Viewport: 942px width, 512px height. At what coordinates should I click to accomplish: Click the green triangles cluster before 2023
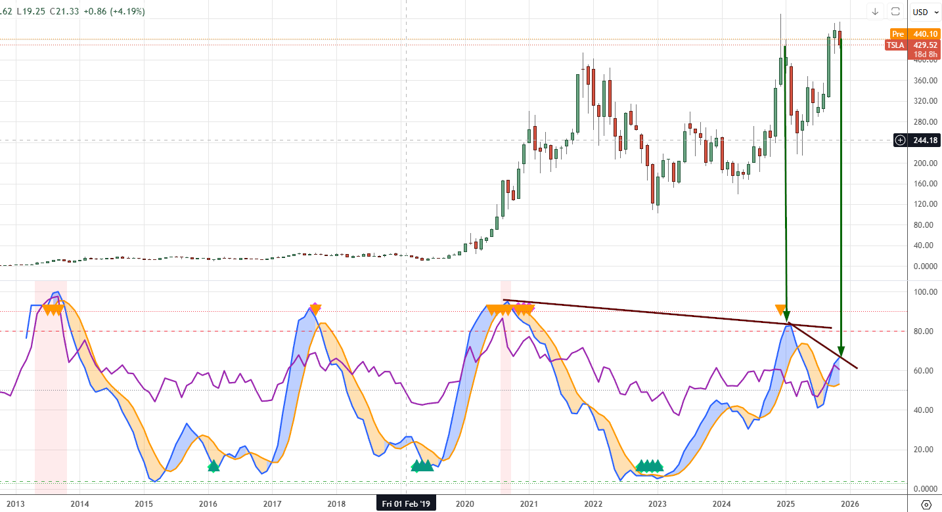(650, 466)
